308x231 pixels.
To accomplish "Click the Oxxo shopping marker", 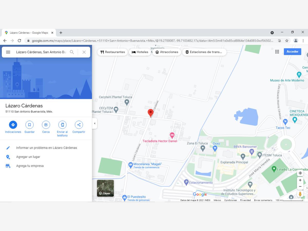I will 215,148.
